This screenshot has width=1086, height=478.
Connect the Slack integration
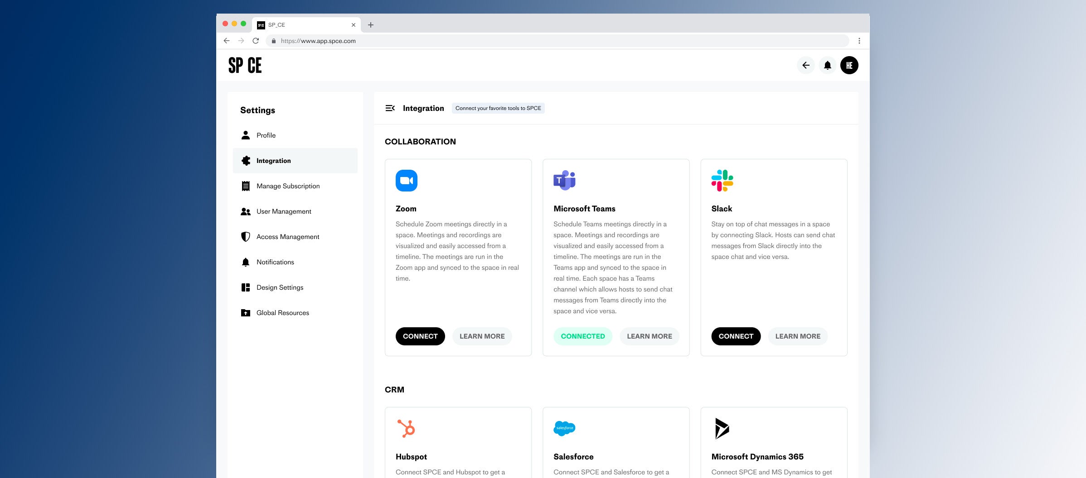tap(736, 336)
